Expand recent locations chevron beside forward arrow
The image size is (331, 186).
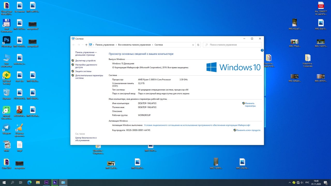83,45
